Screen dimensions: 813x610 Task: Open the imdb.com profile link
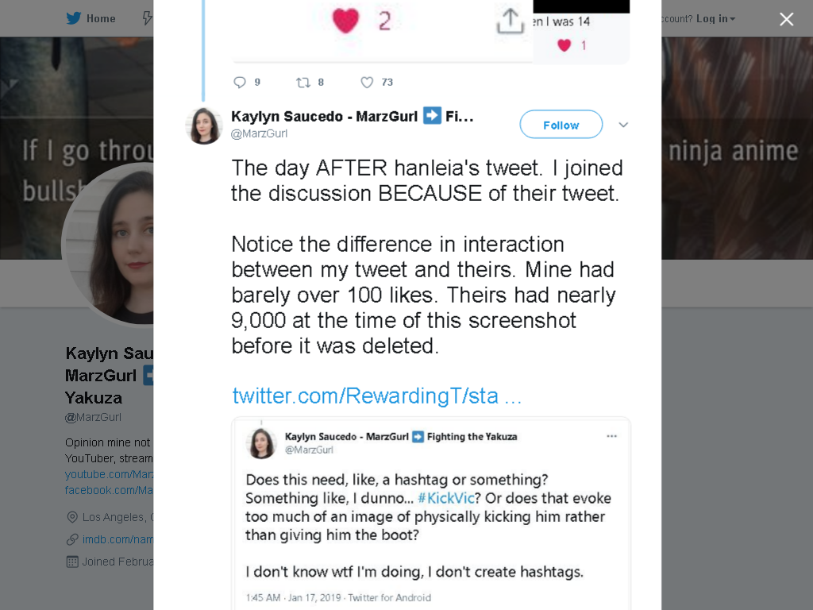(118, 539)
